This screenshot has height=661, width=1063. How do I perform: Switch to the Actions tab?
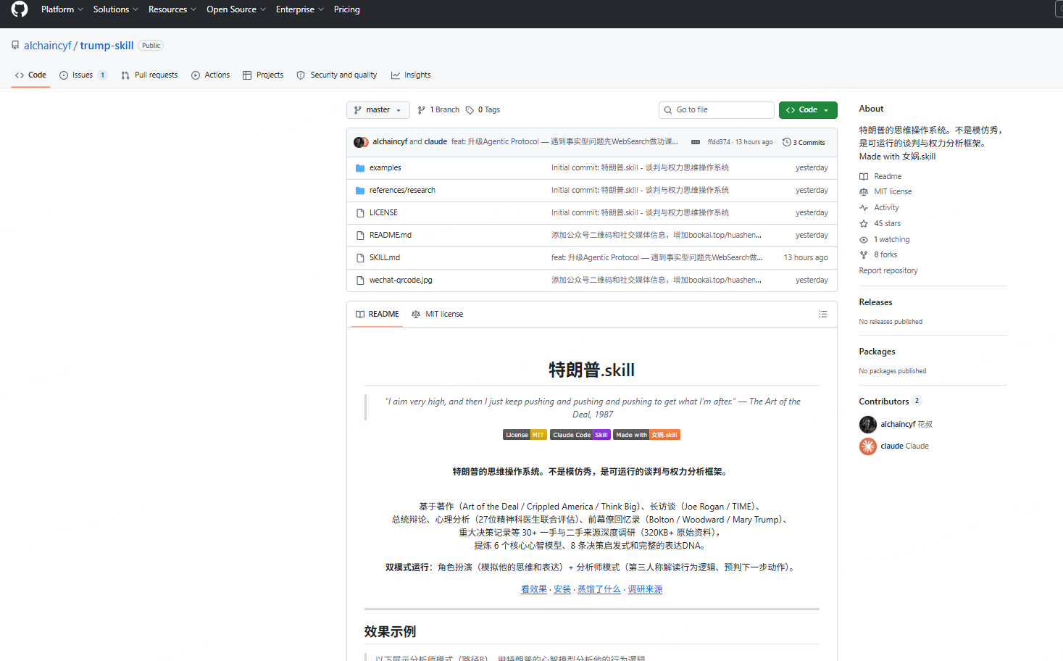[x=210, y=75]
